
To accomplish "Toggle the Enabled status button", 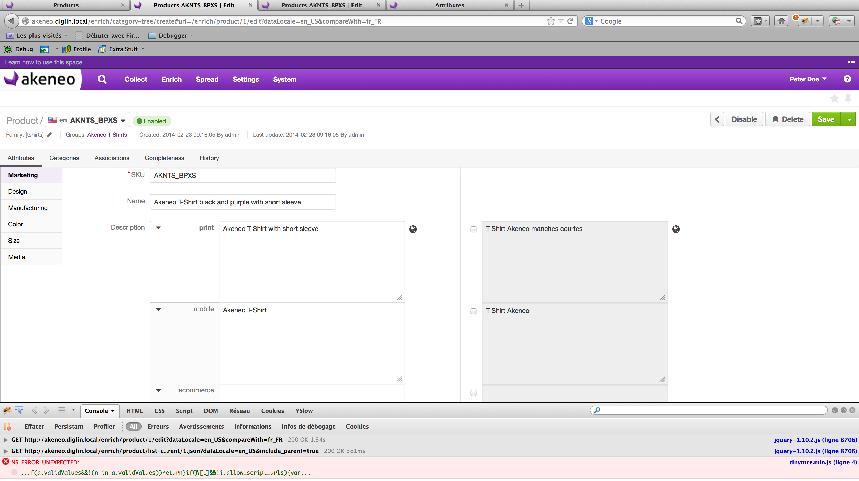I will pos(151,121).
